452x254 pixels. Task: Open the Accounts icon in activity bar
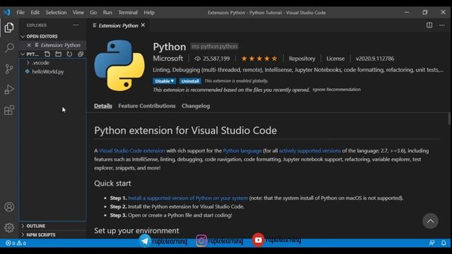pos(9,207)
